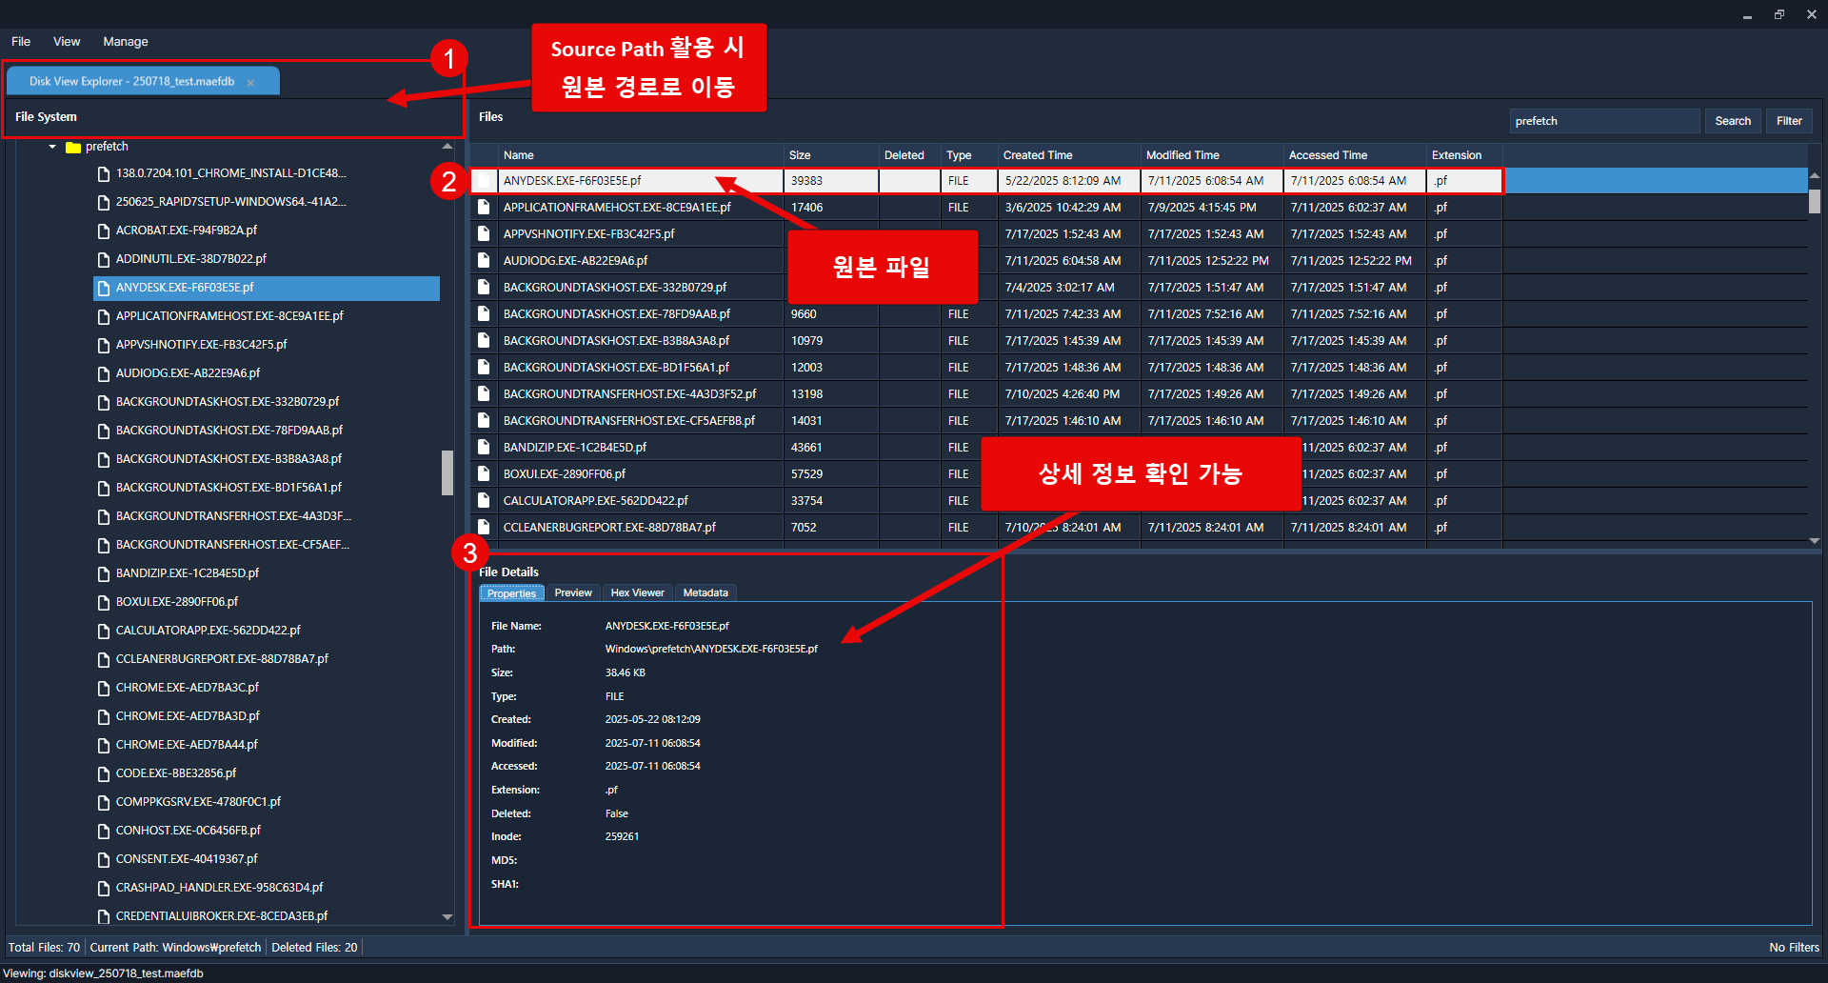1828x983 pixels.
Task: Click the search field containing prefetch
Action: [1603, 121]
